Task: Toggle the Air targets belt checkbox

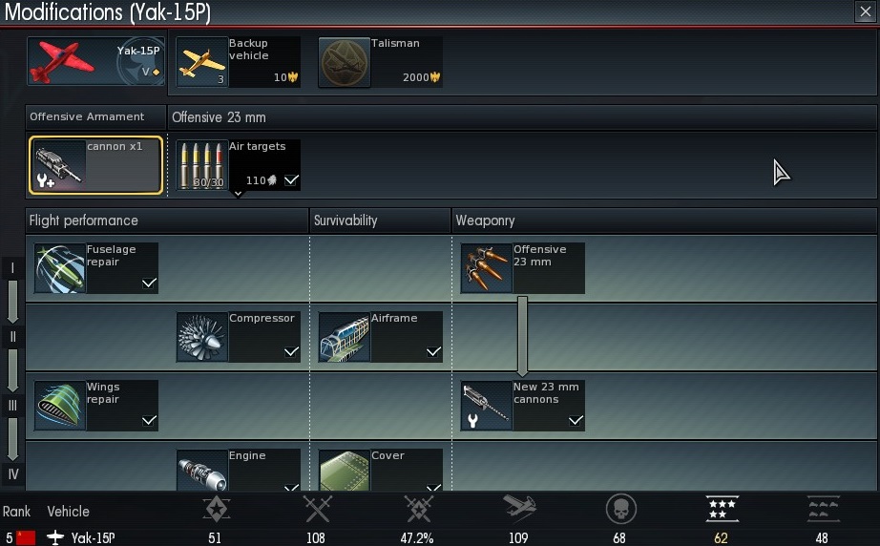Action: pos(291,180)
